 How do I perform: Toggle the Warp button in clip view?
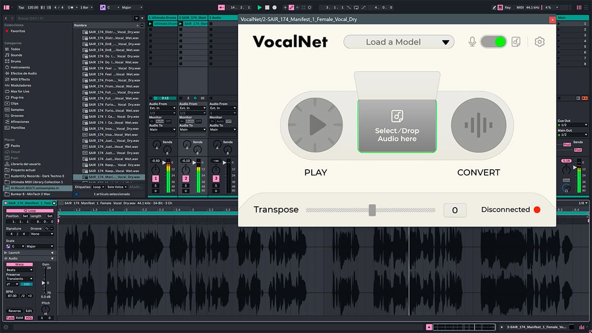tap(19, 264)
